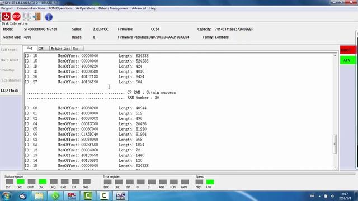Switch to the Hex tab
This screenshot has height=201, width=358.
point(77,49)
